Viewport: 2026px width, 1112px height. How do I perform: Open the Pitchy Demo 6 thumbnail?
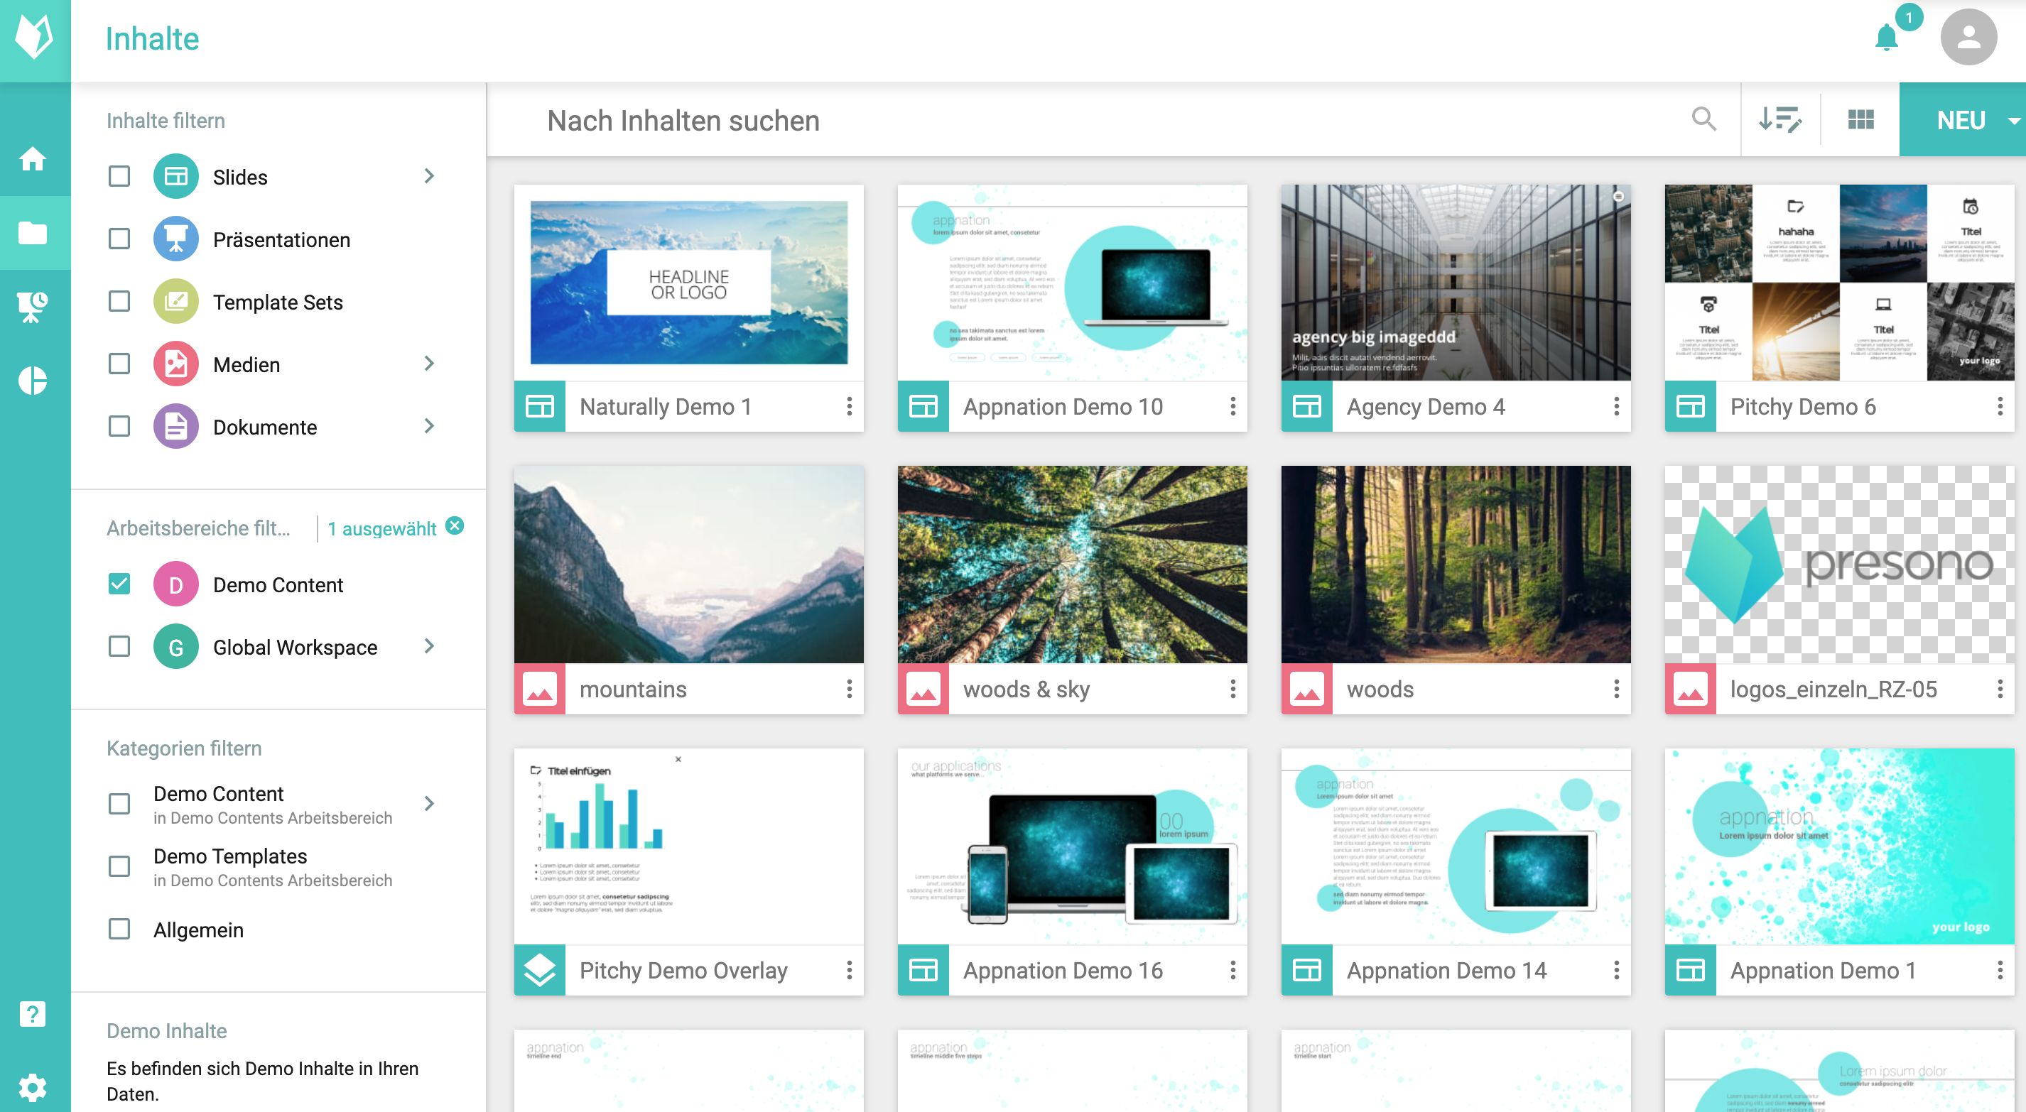(x=1840, y=283)
